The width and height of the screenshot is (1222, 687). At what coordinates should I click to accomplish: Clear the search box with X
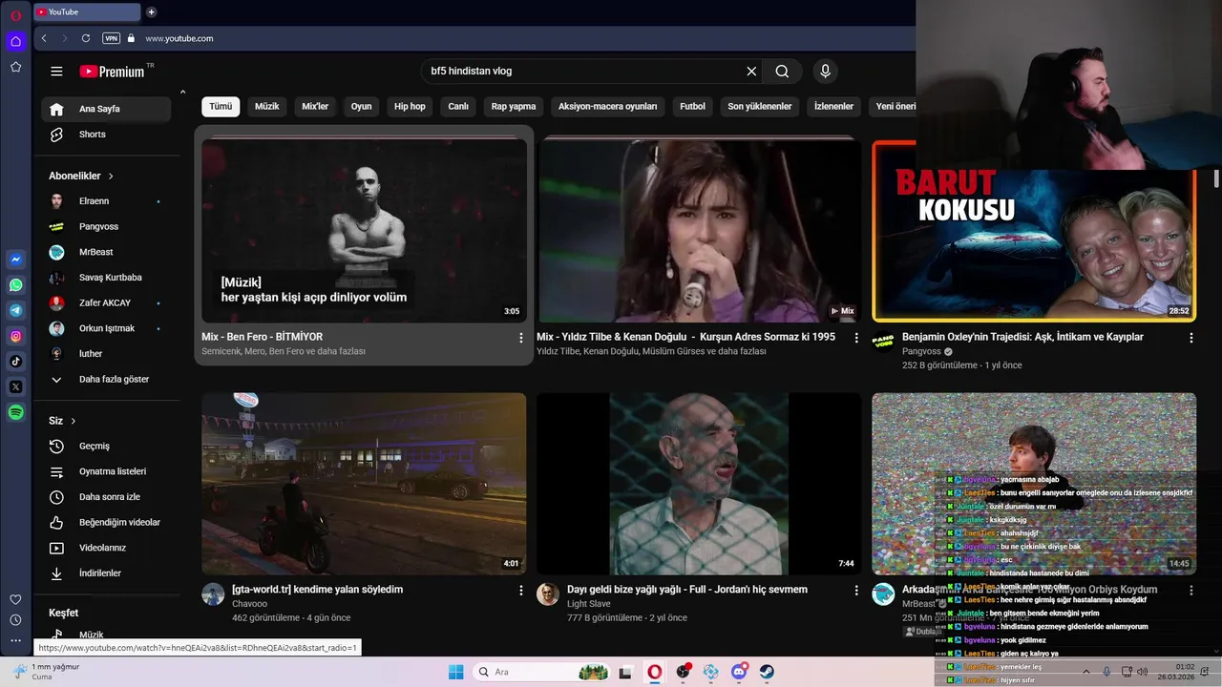751,72
